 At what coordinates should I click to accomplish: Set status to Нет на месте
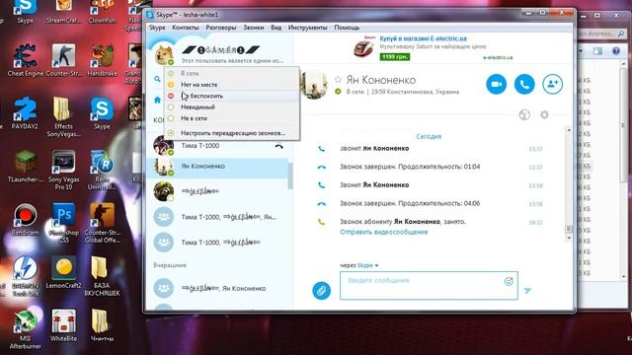tap(231, 85)
